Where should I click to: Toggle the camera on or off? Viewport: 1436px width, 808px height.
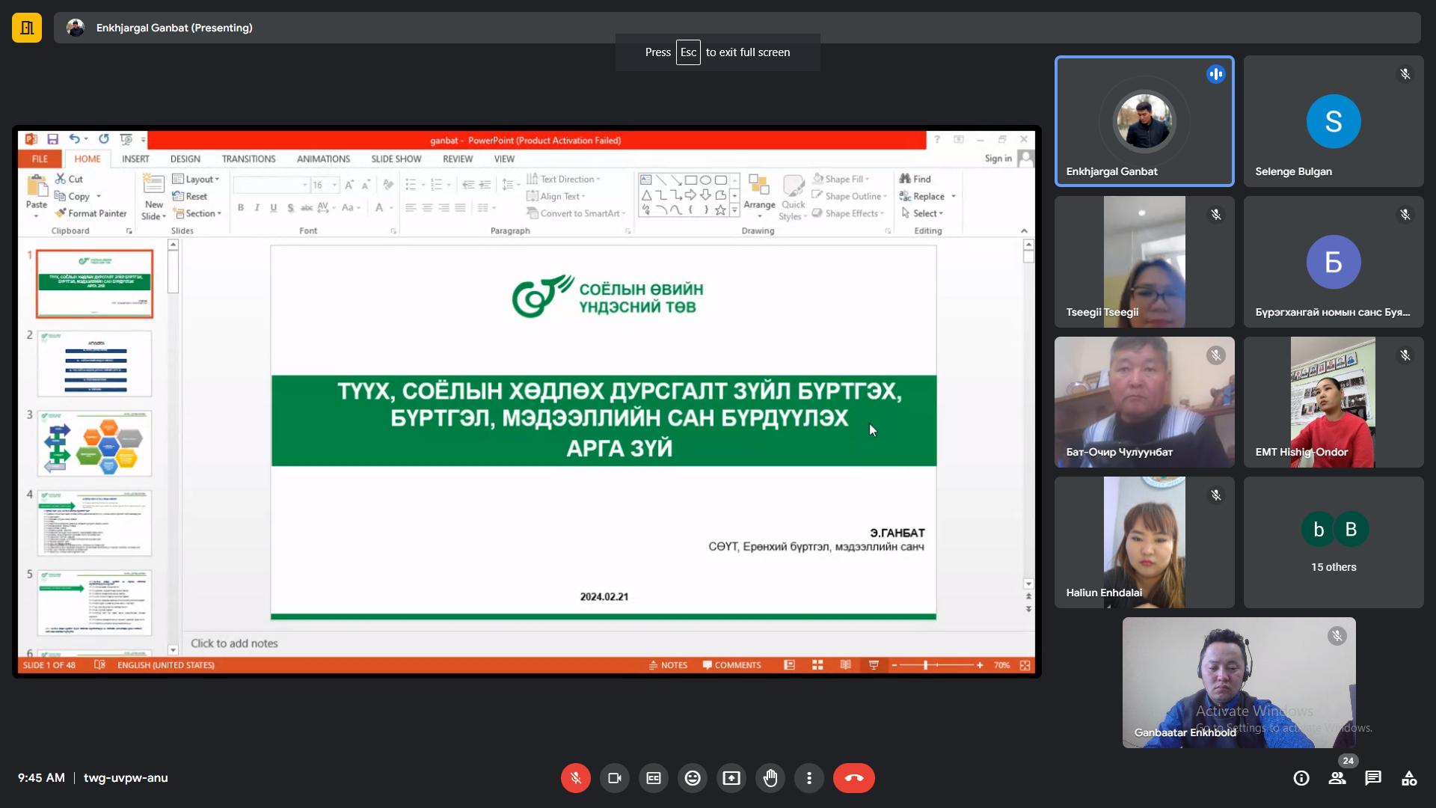615,778
